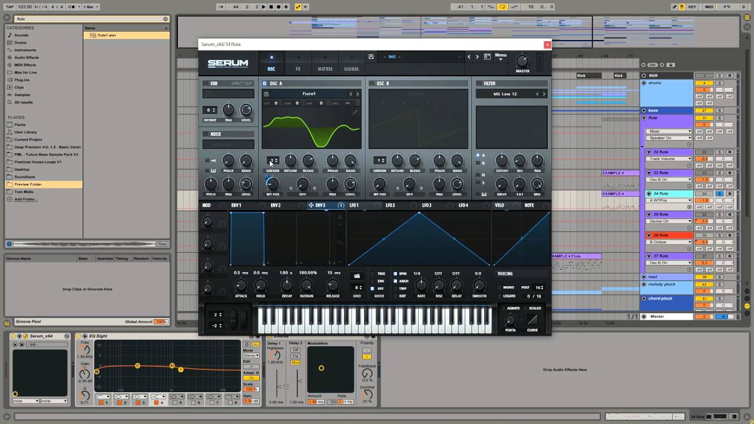The width and height of the screenshot is (754, 424).
Task: Click the Adapt. Q On button
Action: [251, 378]
